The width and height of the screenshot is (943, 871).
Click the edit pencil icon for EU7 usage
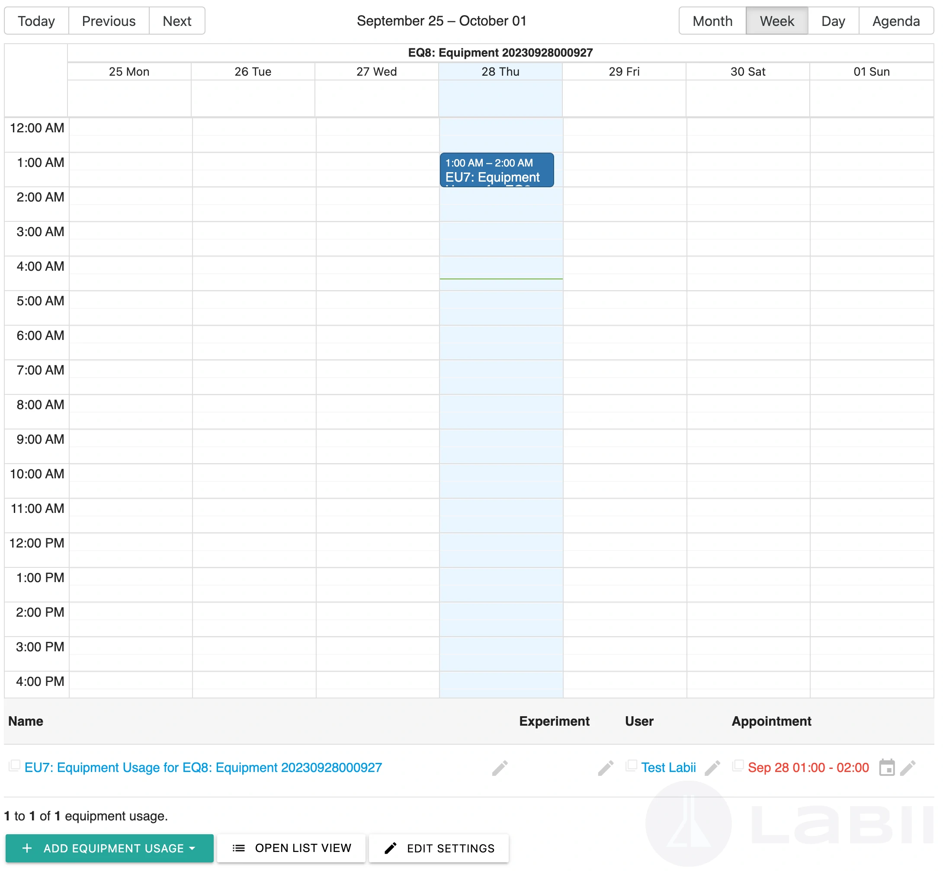coord(500,768)
